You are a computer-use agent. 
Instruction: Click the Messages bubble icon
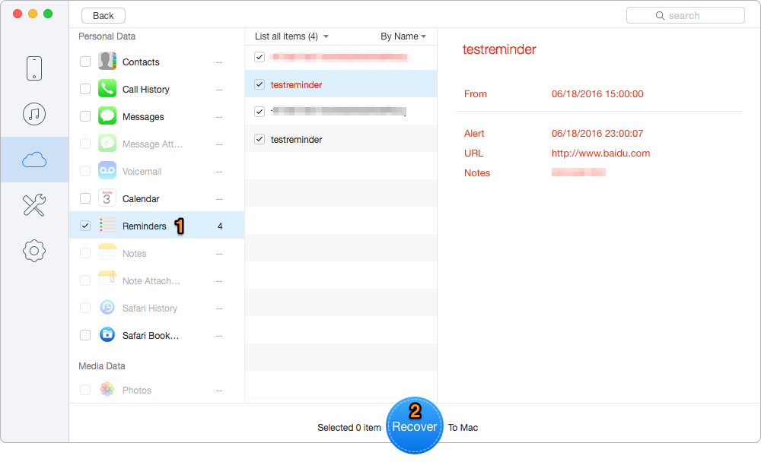point(107,116)
